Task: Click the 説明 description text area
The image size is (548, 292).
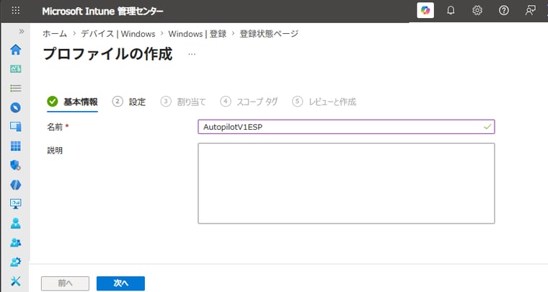Action: pyautogui.click(x=346, y=183)
